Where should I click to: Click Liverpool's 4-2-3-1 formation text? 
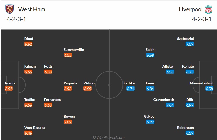point(202,19)
